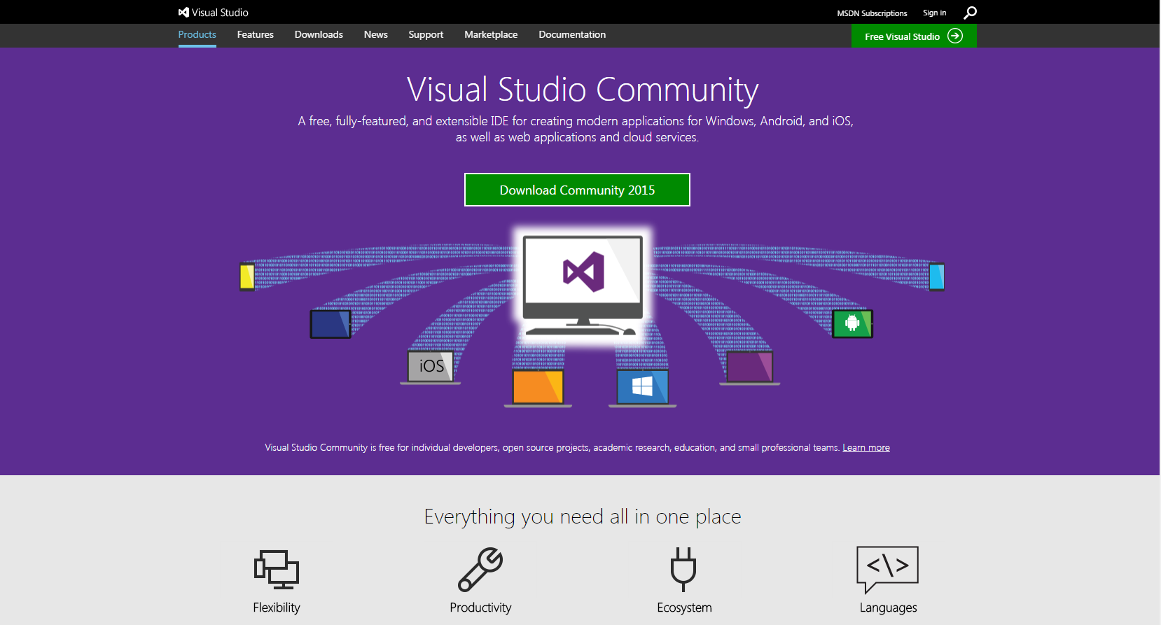Click the arrow circle icon on Free Visual Studio

(x=955, y=36)
